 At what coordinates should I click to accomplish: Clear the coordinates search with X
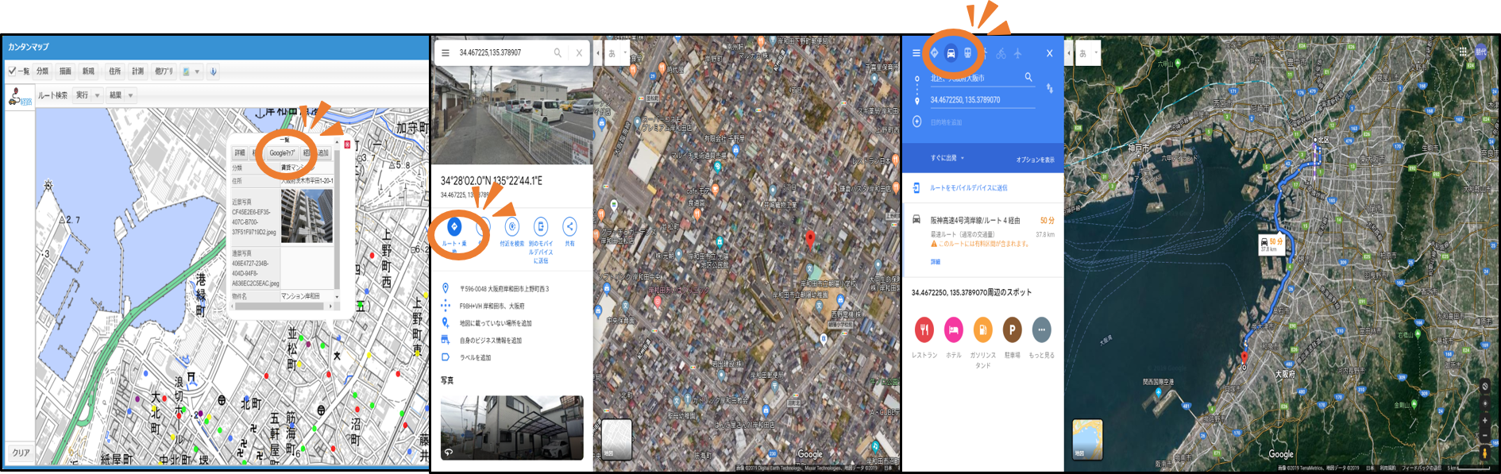[579, 53]
